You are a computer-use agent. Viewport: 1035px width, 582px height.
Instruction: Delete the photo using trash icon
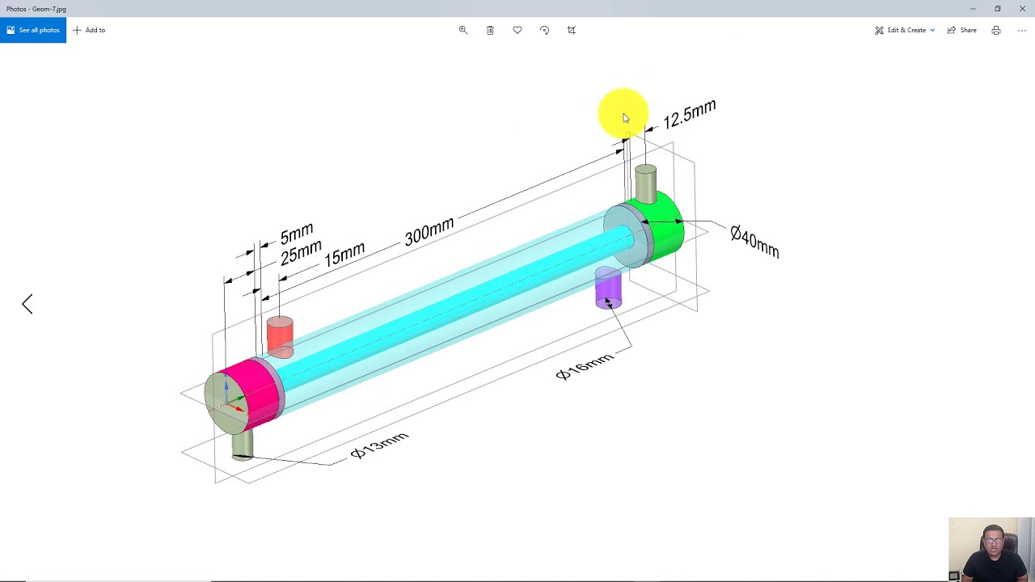(x=490, y=30)
